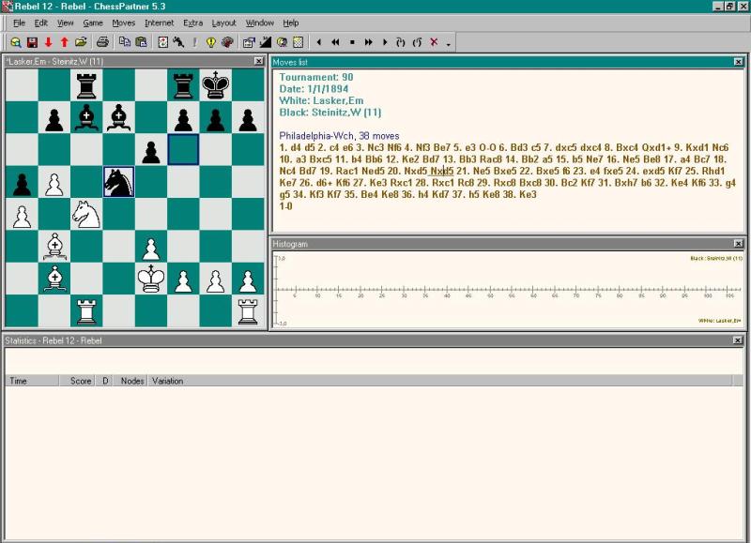Open the toolbar options dropdown arrow
Screen dimensions: 751x543
pyautogui.click(x=449, y=43)
